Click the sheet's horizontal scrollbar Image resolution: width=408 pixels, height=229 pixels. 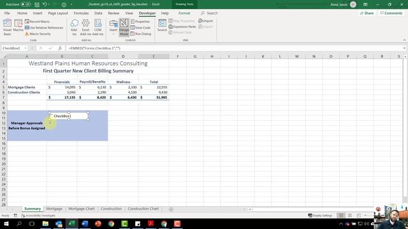tap(312, 209)
